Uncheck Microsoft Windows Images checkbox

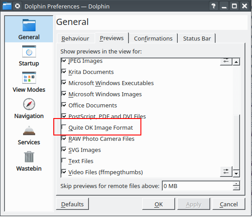point(64,94)
